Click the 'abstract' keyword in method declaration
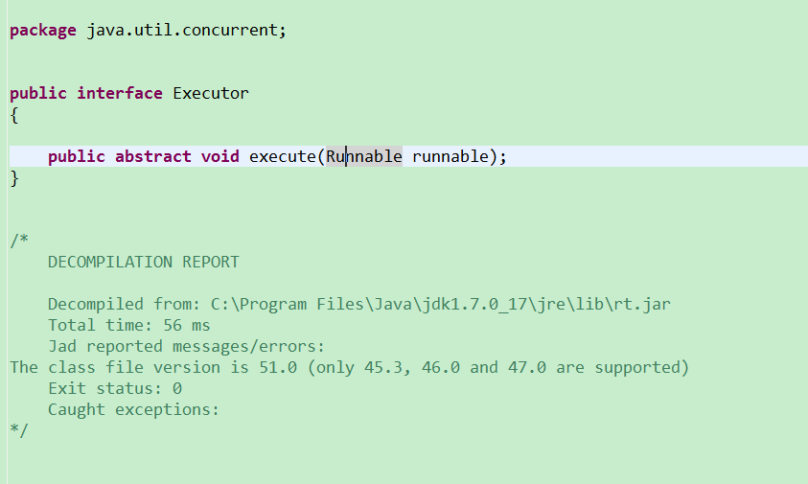The height and width of the screenshot is (484, 808). click(153, 156)
